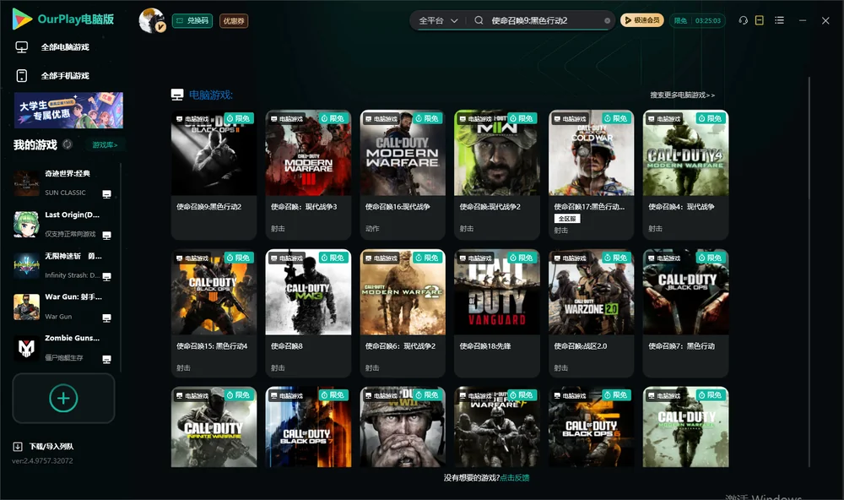Click the OurPlay logo icon
Image resolution: width=844 pixels, height=500 pixels.
(x=22, y=19)
